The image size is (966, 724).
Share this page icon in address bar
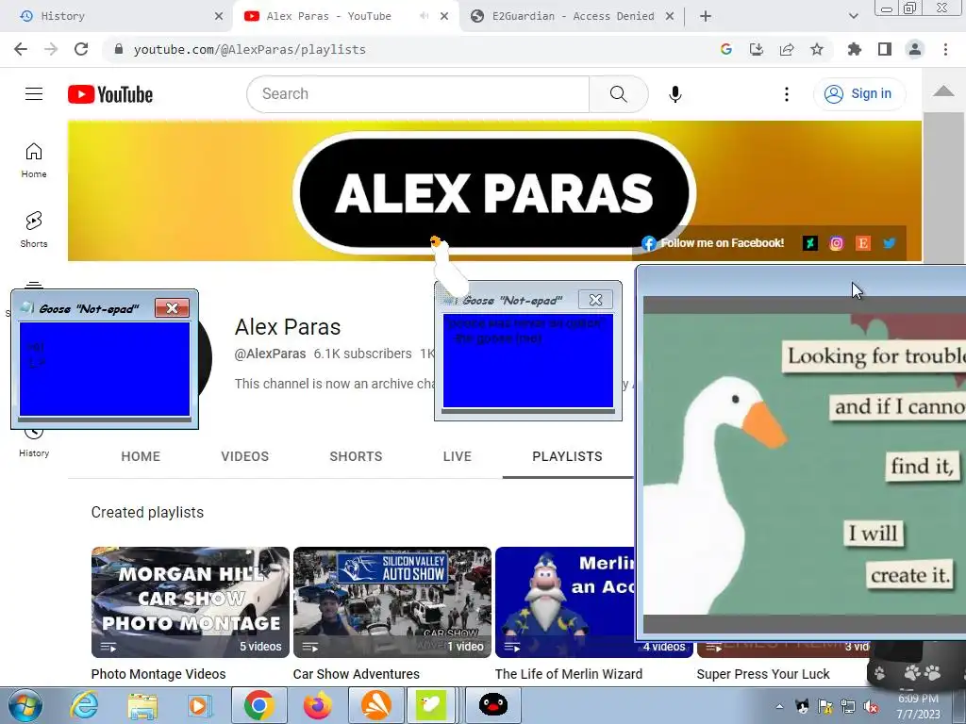point(787,49)
